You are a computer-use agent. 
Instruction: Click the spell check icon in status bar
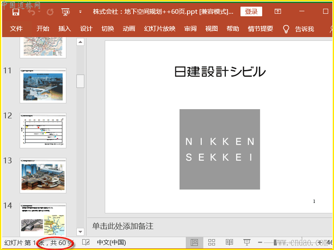(x=86, y=242)
